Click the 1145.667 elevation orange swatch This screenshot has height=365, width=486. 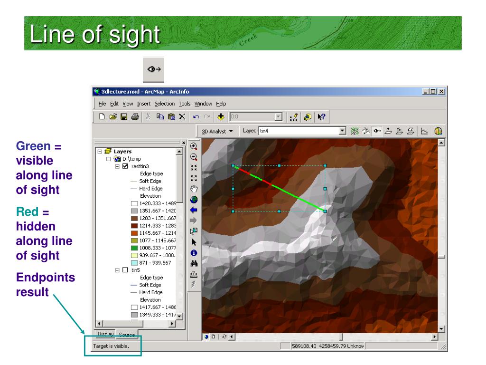tap(134, 233)
